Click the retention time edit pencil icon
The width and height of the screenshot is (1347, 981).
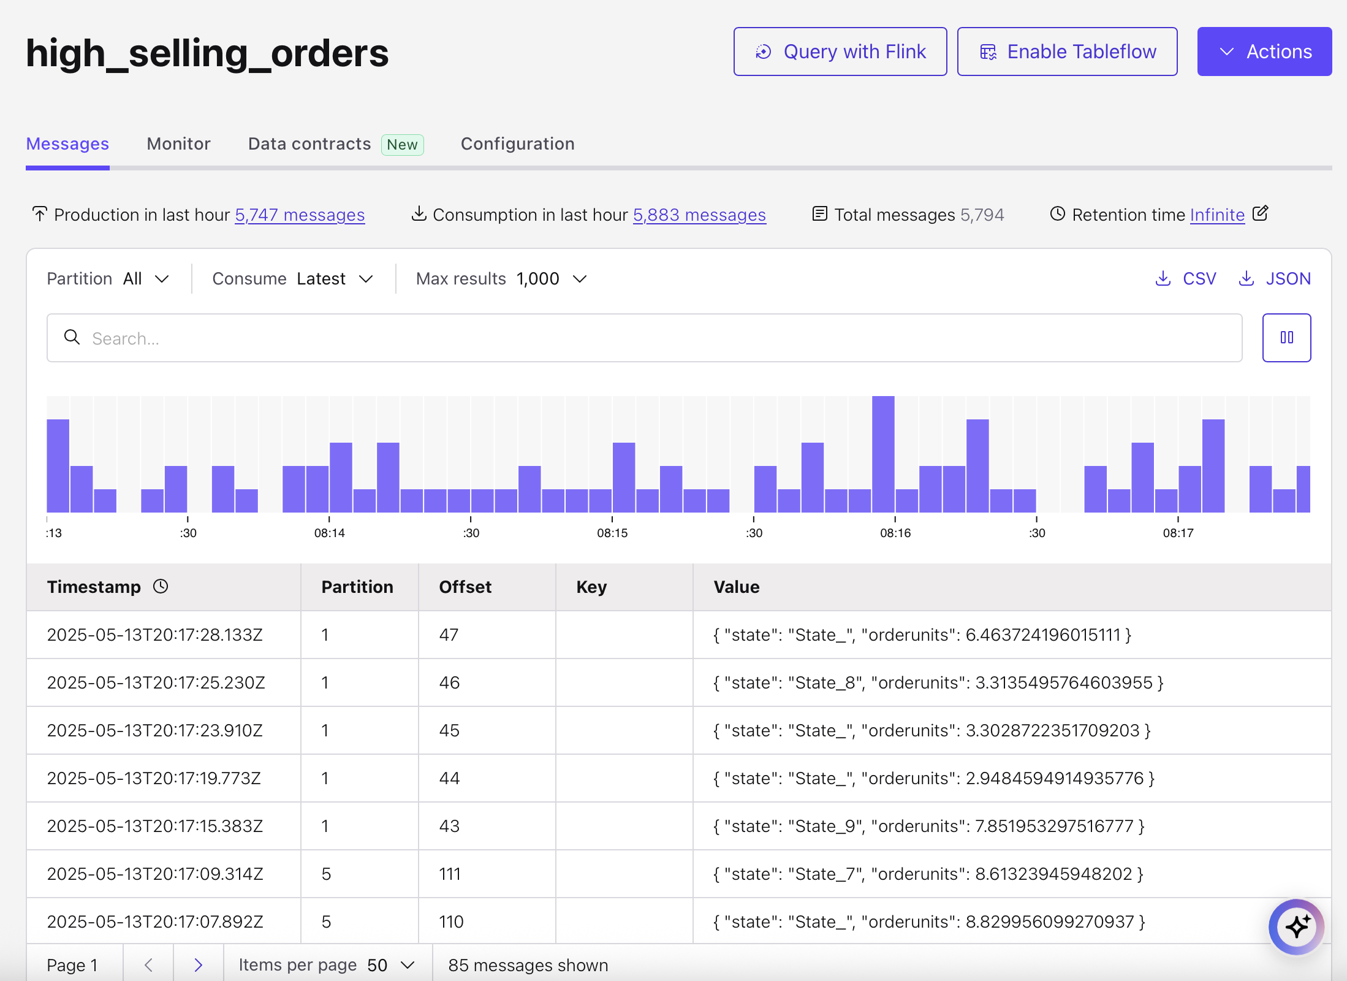pos(1260,213)
